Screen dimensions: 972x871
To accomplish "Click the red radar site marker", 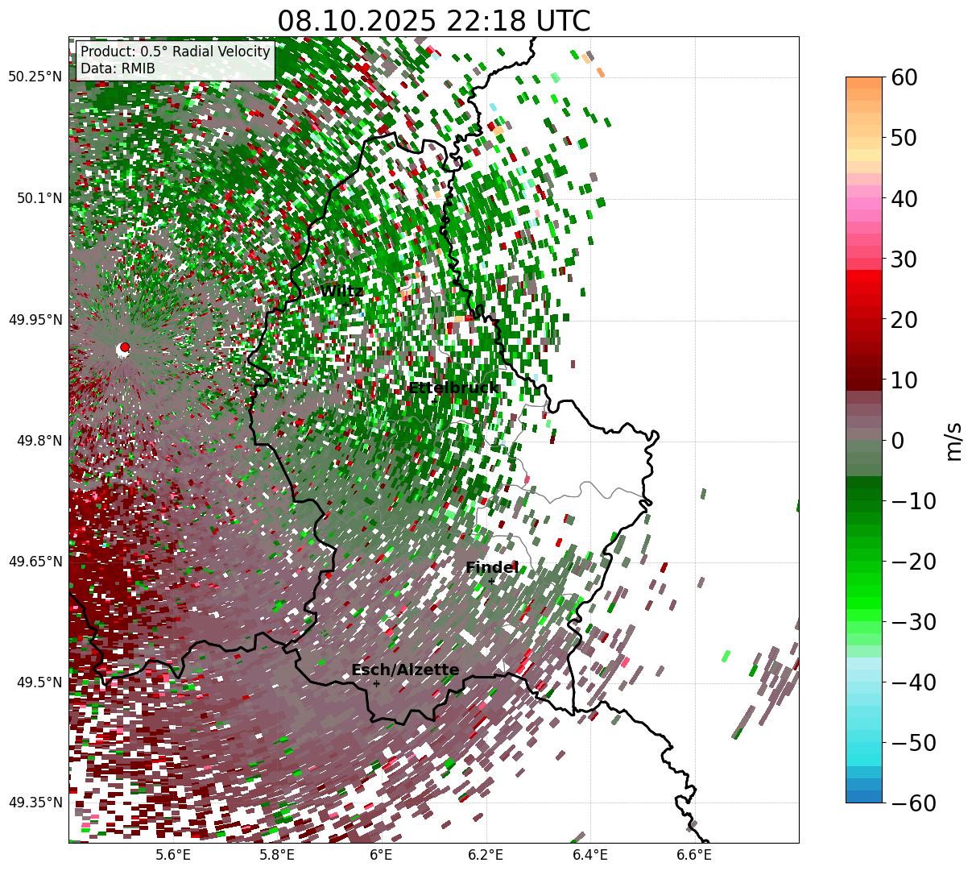I will click(125, 347).
